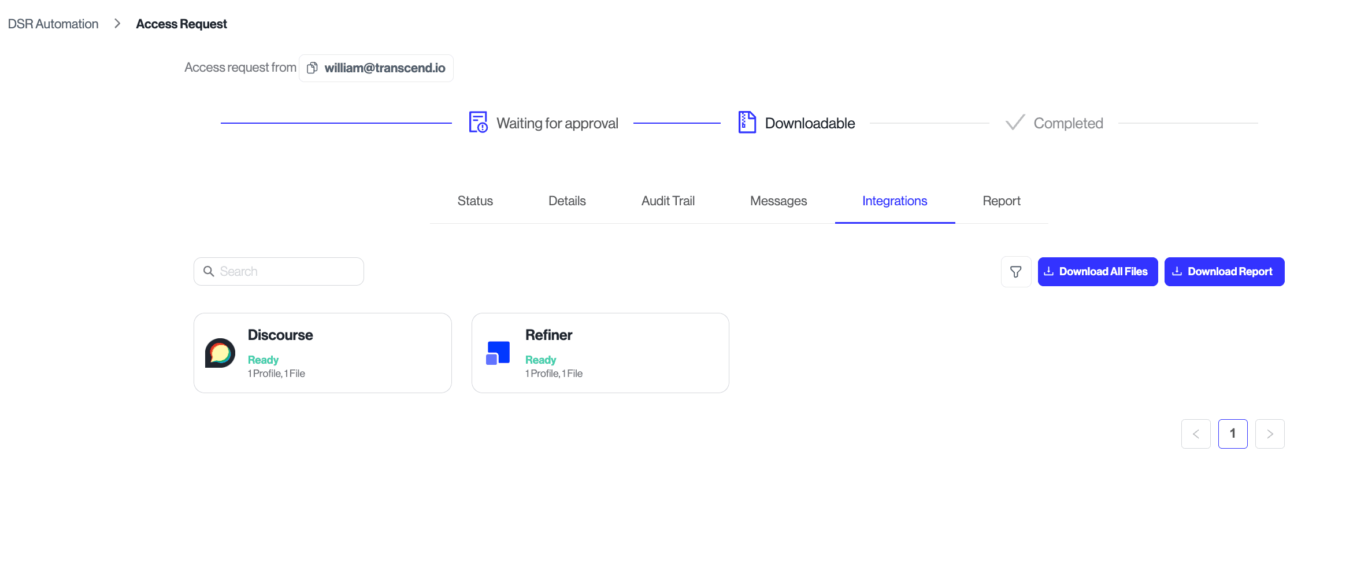The image size is (1357, 562).
Task: Click the copy icon next to william@transcend.io
Action: [312, 68]
